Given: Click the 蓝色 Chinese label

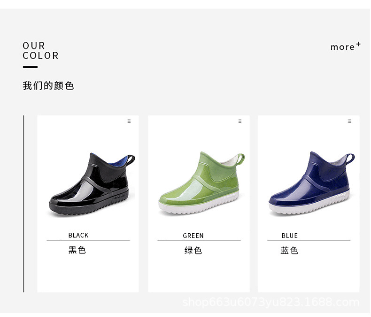Looking at the screenshot, I should point(289,250).
